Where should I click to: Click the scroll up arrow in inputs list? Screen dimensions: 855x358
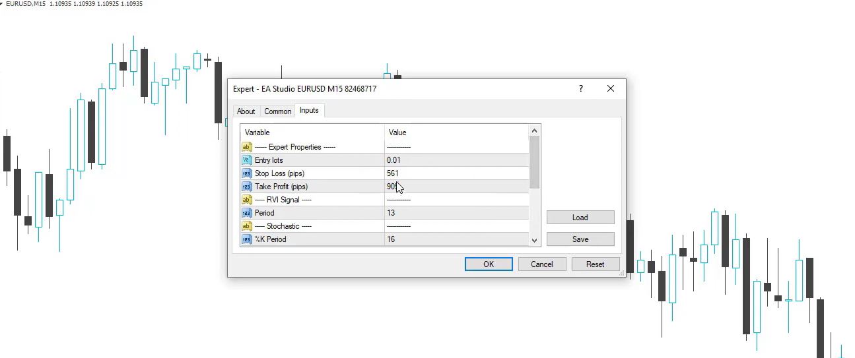(x=535, y=131)
